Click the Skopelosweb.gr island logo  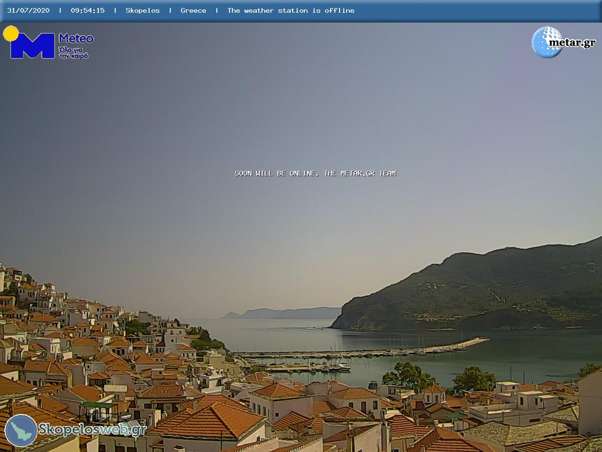(21, 430)
